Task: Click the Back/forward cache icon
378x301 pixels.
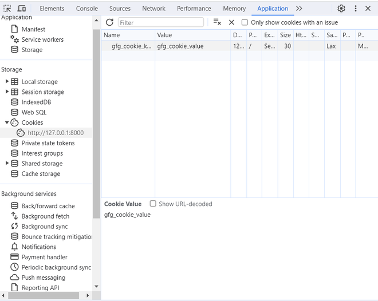Action: pos(14,206)
